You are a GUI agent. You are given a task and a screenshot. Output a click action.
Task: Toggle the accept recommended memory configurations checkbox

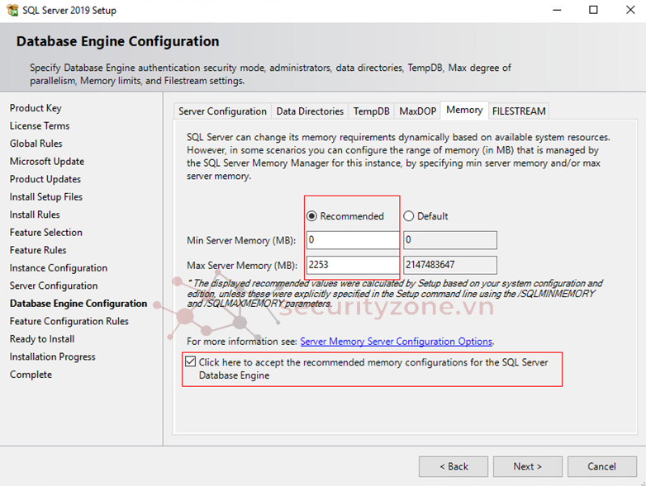(192, 362)
